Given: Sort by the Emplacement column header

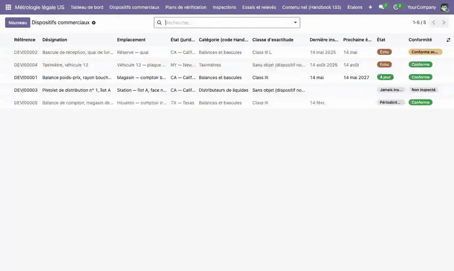Looking at the screenshot, I should 131,40.
